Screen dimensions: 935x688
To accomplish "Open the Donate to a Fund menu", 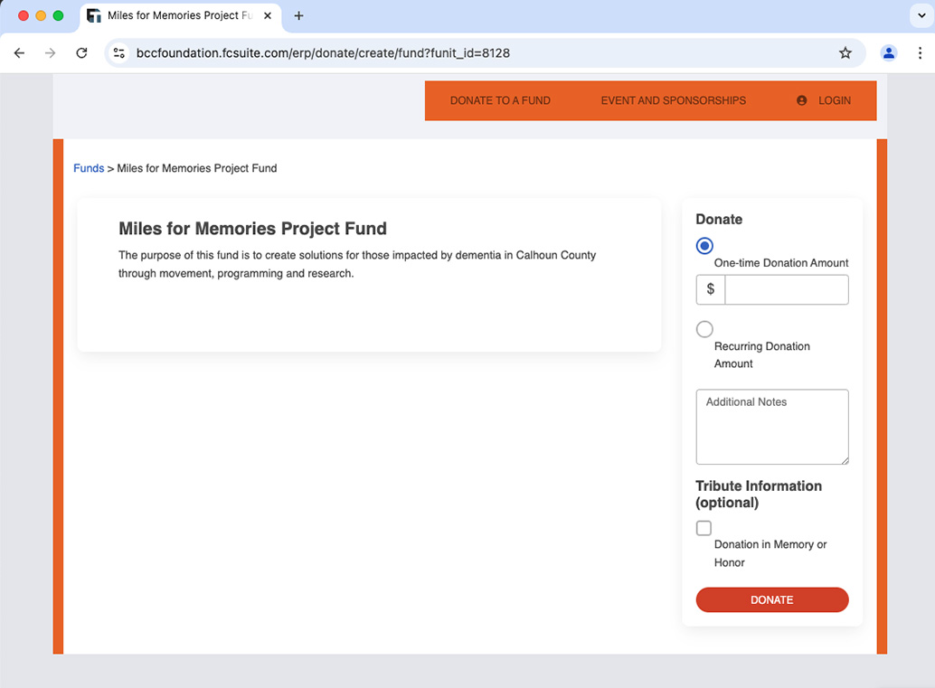I will 500,100.
